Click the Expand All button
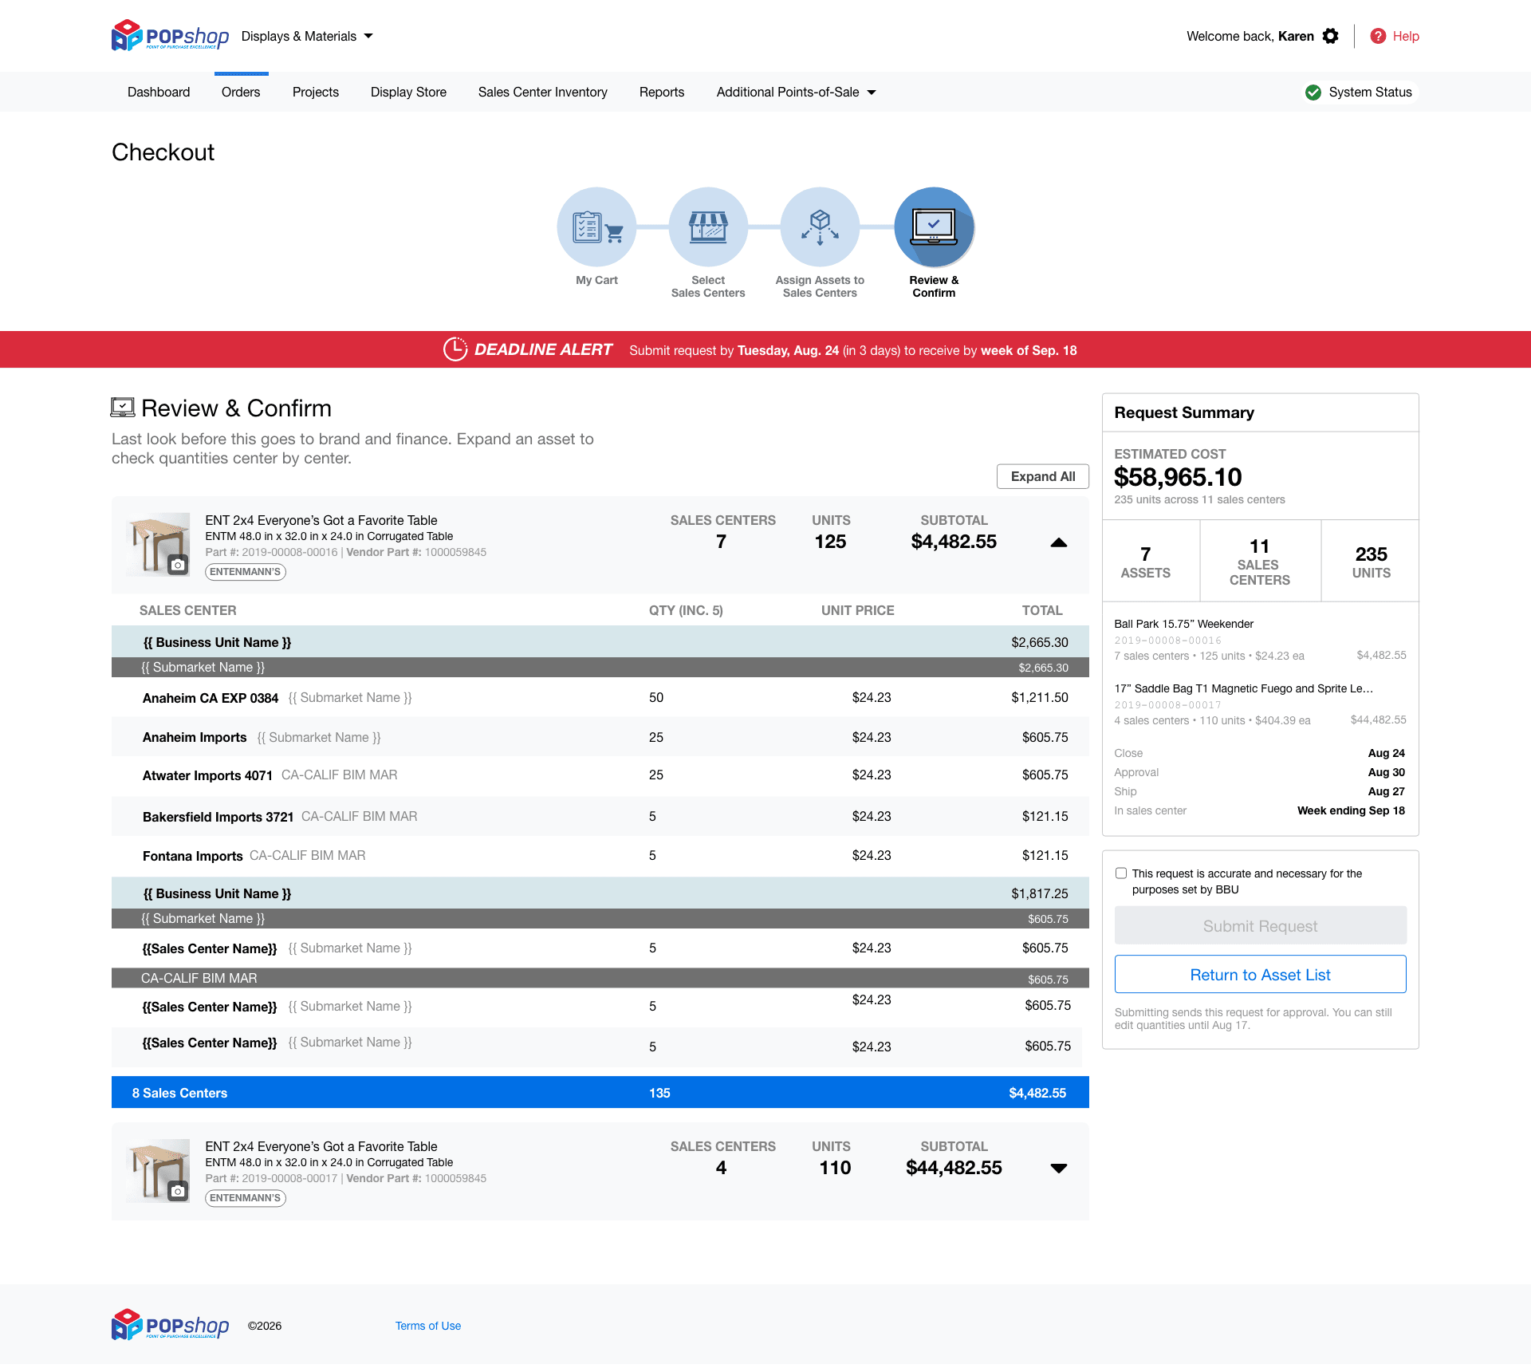 point(1043,476)
